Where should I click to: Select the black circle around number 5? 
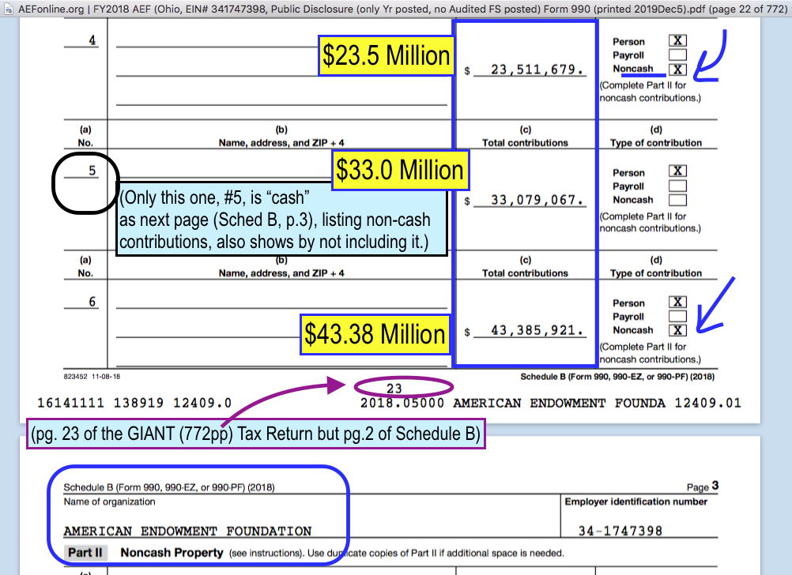click(x=85, y=183)
